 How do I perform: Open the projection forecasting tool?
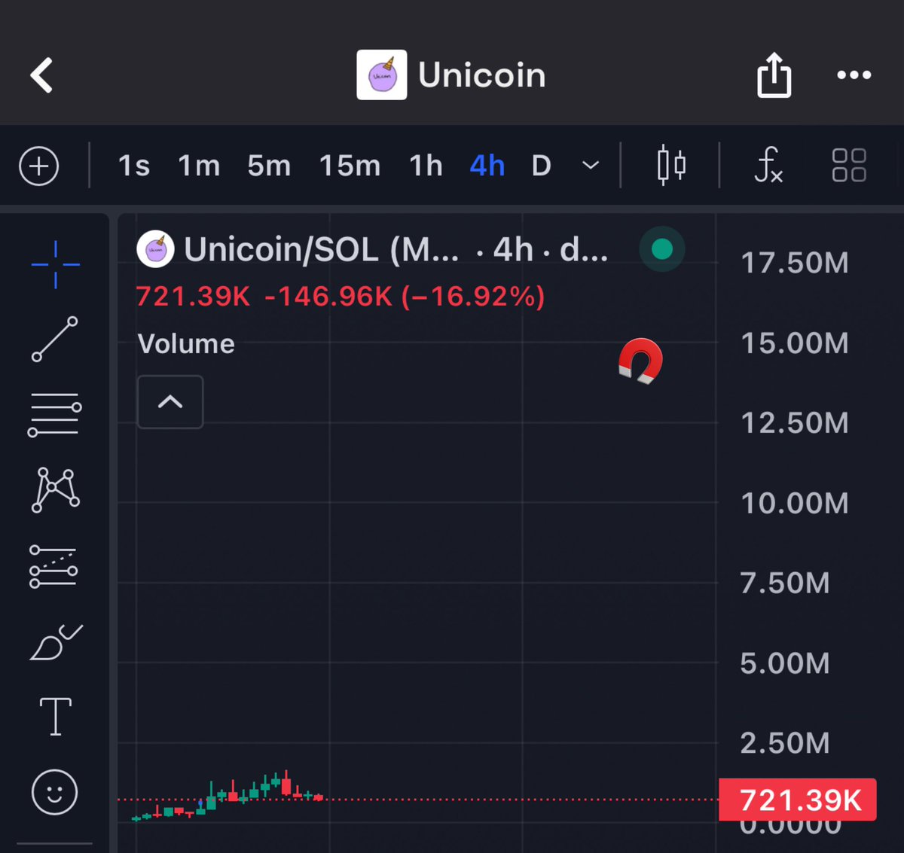53,567
